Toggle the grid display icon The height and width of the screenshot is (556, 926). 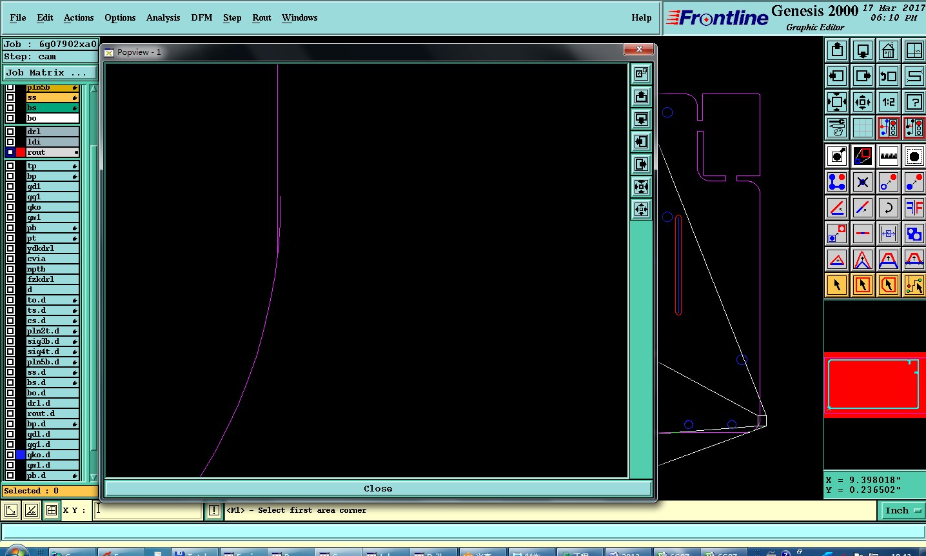863,127
